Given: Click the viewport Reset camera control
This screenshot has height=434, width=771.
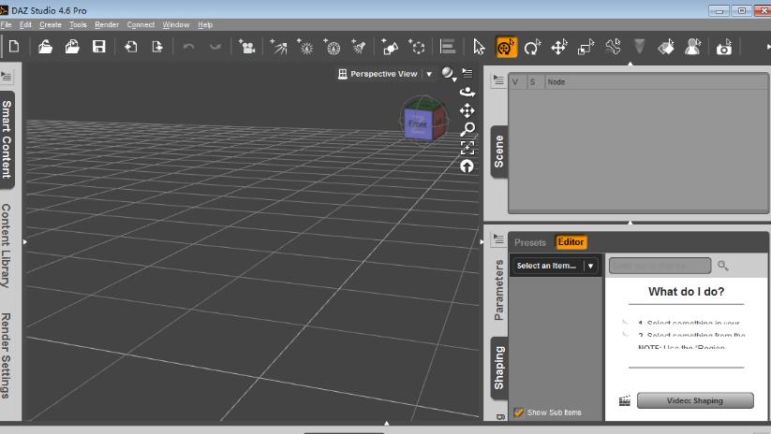Looking at the screenshot, I should tap(467, 166).
